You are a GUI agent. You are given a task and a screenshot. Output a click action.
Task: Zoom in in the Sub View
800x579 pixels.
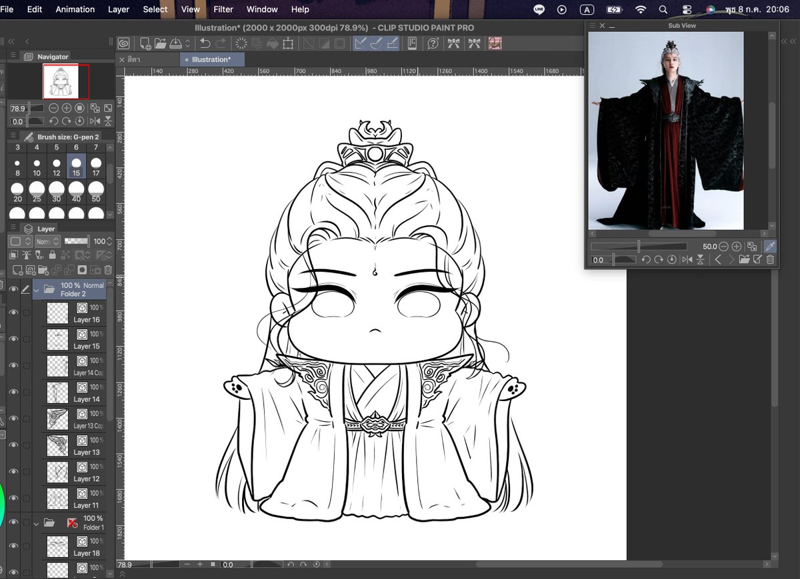point(736,247)
